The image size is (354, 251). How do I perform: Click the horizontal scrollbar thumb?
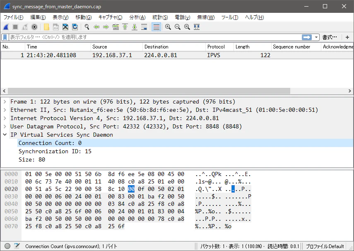(x=149, y=91)
